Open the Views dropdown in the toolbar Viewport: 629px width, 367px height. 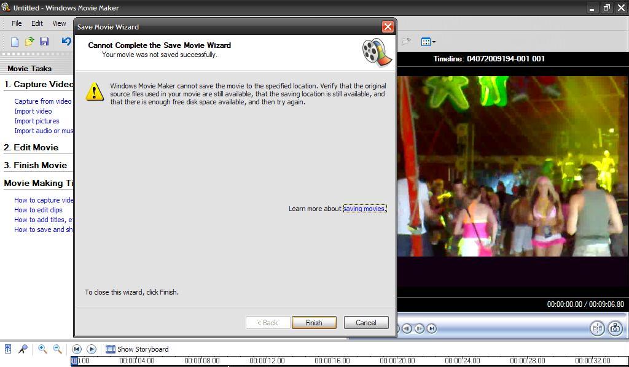(428, 42)
